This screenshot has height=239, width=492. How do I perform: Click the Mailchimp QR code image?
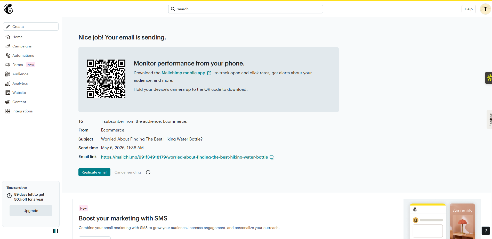click(106, 79)
